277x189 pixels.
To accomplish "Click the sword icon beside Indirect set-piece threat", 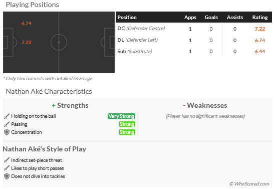I will coord(7,160).
